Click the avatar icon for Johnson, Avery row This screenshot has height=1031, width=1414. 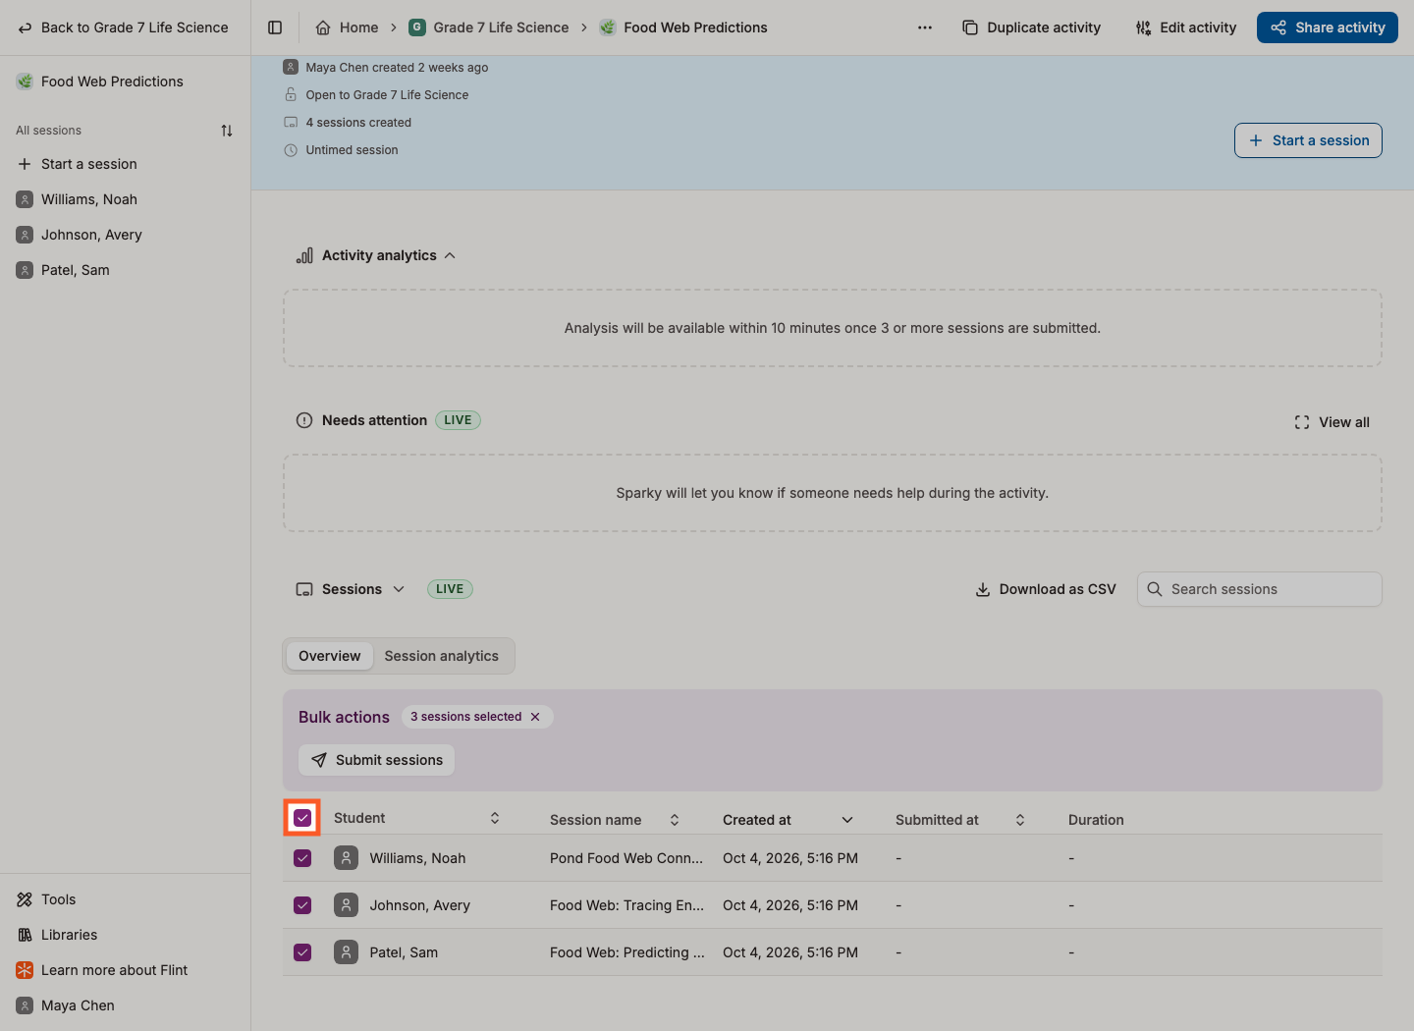[x=346, y=905]
